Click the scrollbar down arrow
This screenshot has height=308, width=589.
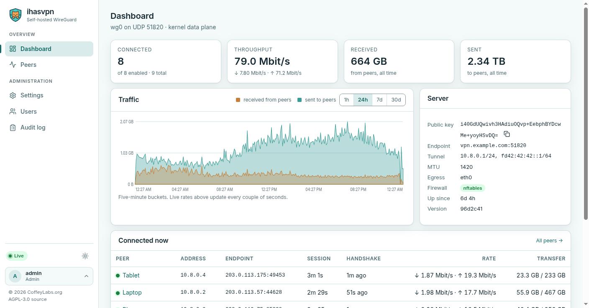tap(586, 304)
